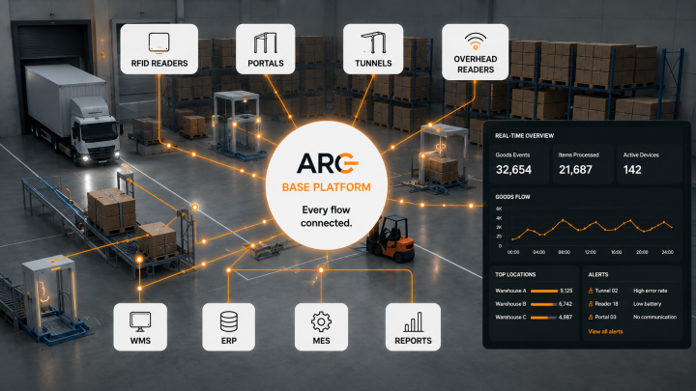696x391 pixels.
Task: Click the TUNNELS label
Action: (373, 64)
